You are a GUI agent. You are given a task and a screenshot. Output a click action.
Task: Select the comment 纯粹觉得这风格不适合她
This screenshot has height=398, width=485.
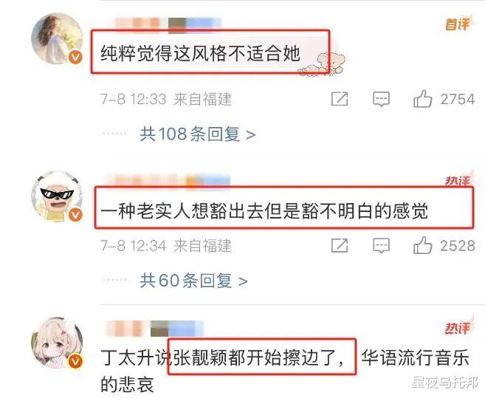(201, 53)
